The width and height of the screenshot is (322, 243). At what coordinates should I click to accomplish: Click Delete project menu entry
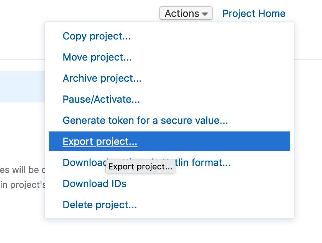click(x=100, y=205)
